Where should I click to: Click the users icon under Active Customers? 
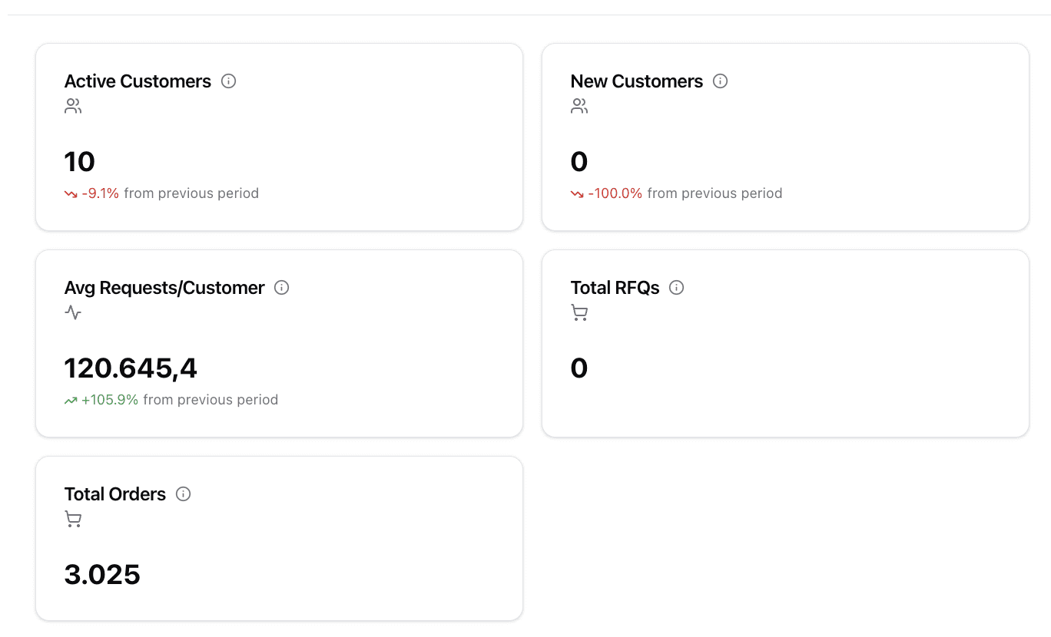[x=73, y=106]
